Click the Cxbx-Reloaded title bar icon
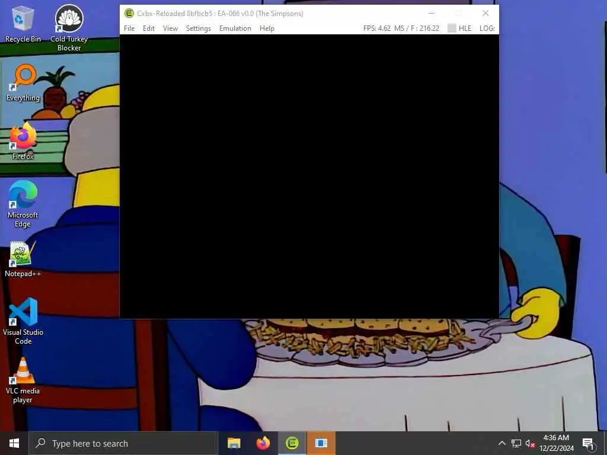This screenshot has width=607, height=455. click(129, 13)
